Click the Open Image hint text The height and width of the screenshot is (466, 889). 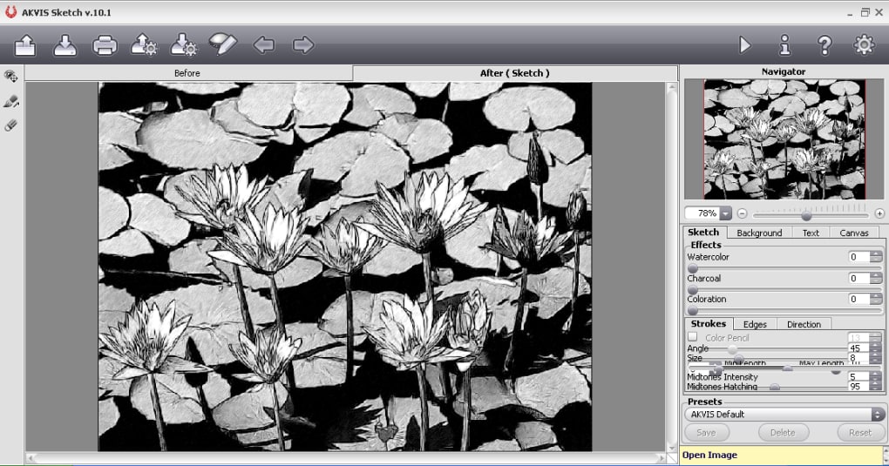(x=709, y=455)
